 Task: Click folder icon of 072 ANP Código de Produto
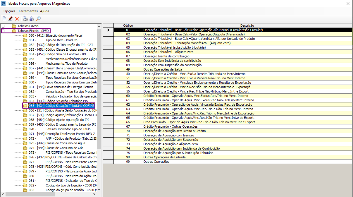[25, 138]
